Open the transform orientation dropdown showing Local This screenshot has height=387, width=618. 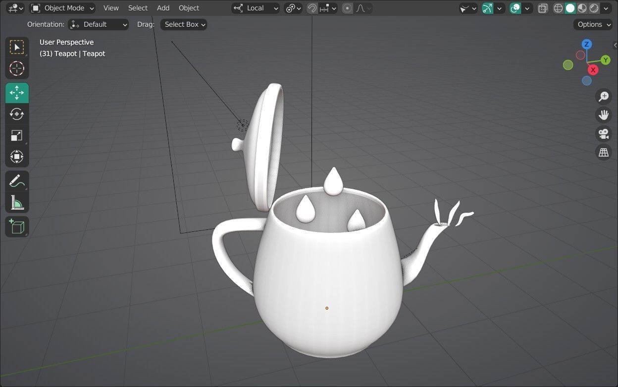point(255,8)
